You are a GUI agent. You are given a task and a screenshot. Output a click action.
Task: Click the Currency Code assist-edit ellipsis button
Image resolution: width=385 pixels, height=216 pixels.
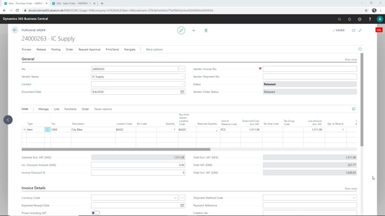pyautogui.click(x=182, y=198)
